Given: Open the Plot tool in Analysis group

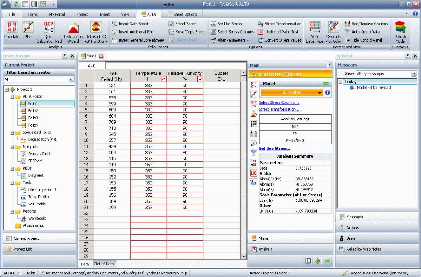Looking at the screenshot, I should click(x=28, y=30).
